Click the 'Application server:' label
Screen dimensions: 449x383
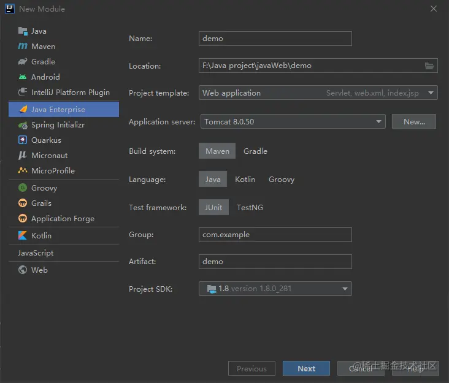click(x=162, y=122)
